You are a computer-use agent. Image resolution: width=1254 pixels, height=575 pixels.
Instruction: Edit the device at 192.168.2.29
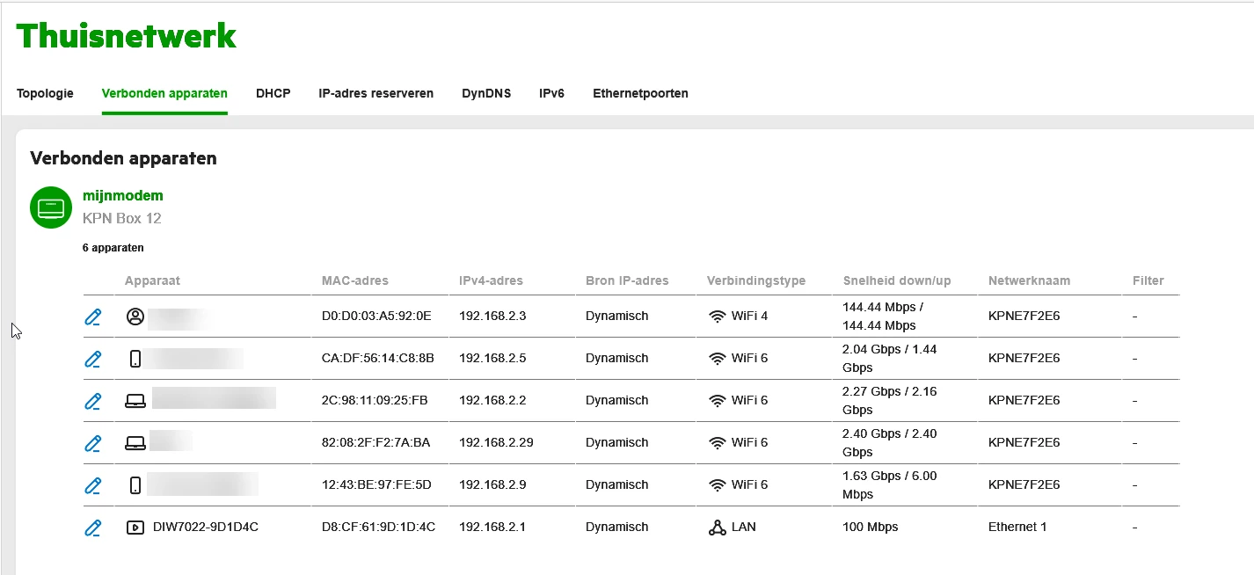pyautogui.click(x=93, y=443)
